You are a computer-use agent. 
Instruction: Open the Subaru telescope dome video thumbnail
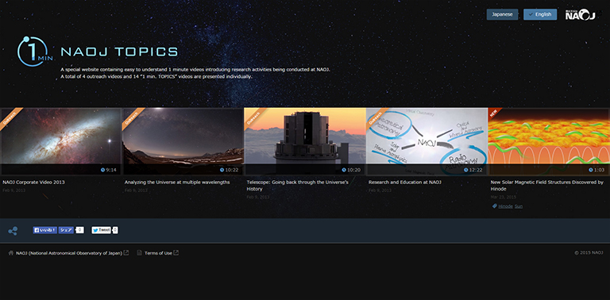305,141
